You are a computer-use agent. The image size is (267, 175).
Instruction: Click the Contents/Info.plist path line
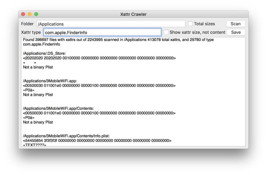point(66,136)
